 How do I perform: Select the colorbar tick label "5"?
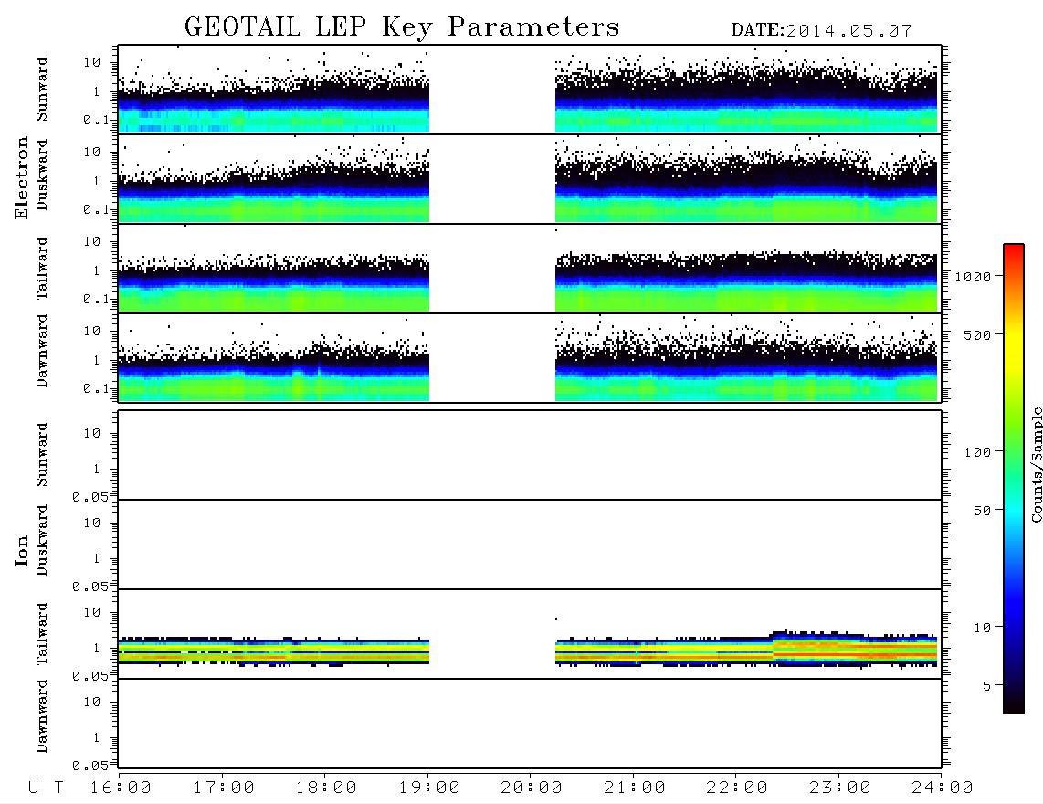987,686
